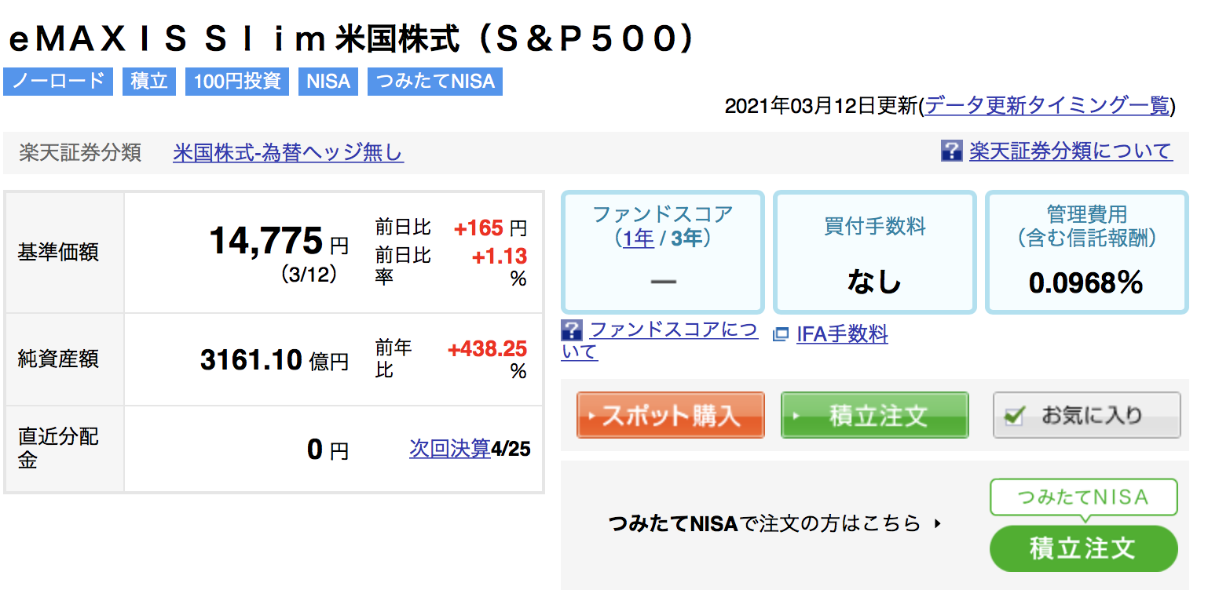Screen dimensions: 1208x590
Task: Click the question mark icon beside 楽天証券分類について
Action: click(951, 151)
